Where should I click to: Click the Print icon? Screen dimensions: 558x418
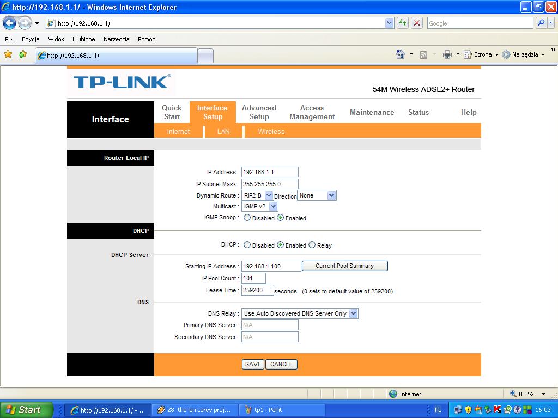447,54
